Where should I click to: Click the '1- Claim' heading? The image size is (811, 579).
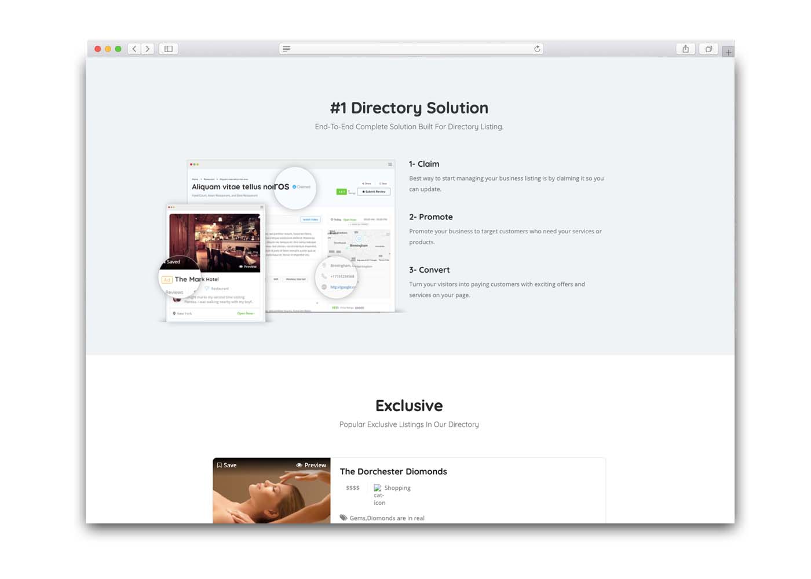coord(424,164)
